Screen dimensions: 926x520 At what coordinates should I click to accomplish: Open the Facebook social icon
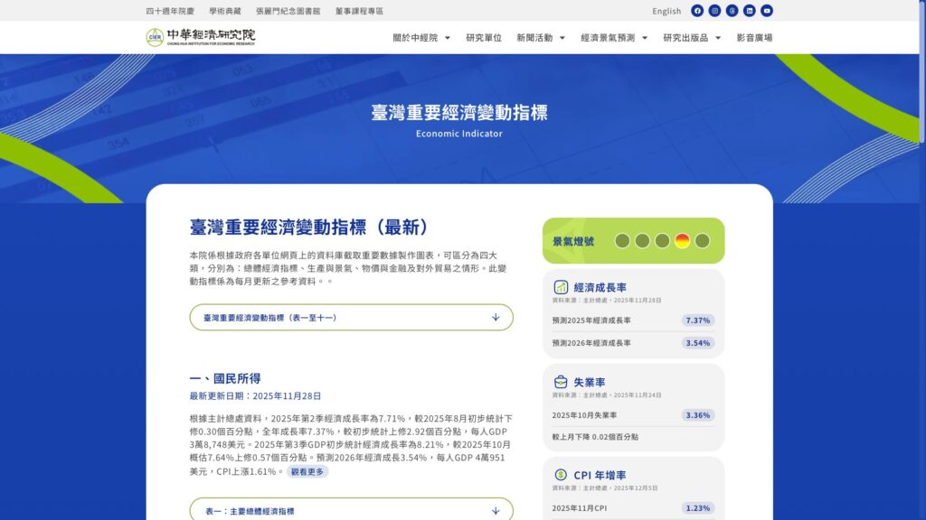click(x=696, y=11)
